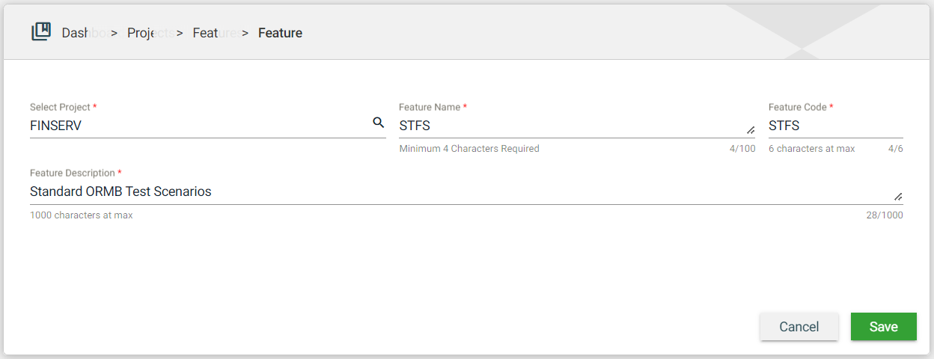Click the Feature Name resize handle
Viewport: 934px width, 359px height.
point(750,129)
